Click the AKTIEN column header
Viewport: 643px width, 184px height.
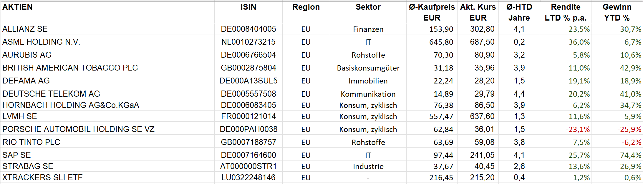tap(18, 7)
